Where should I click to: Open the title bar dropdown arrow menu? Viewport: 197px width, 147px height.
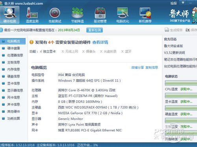tap(183, 3)
